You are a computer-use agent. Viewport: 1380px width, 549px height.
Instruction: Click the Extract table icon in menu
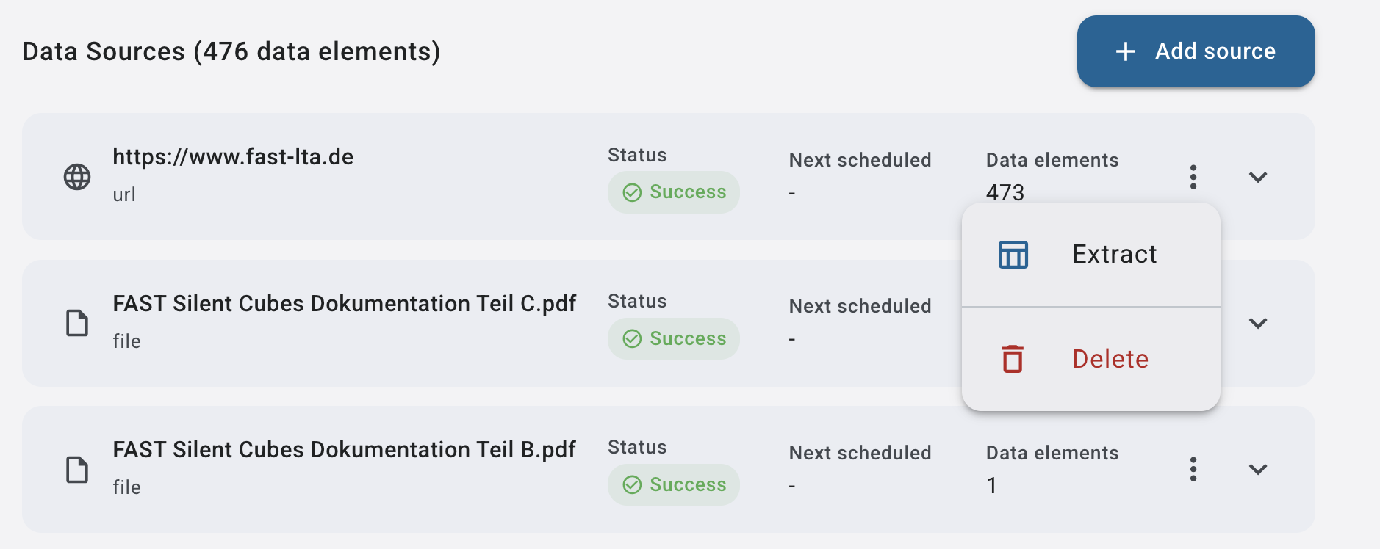tap(1013, 255)
